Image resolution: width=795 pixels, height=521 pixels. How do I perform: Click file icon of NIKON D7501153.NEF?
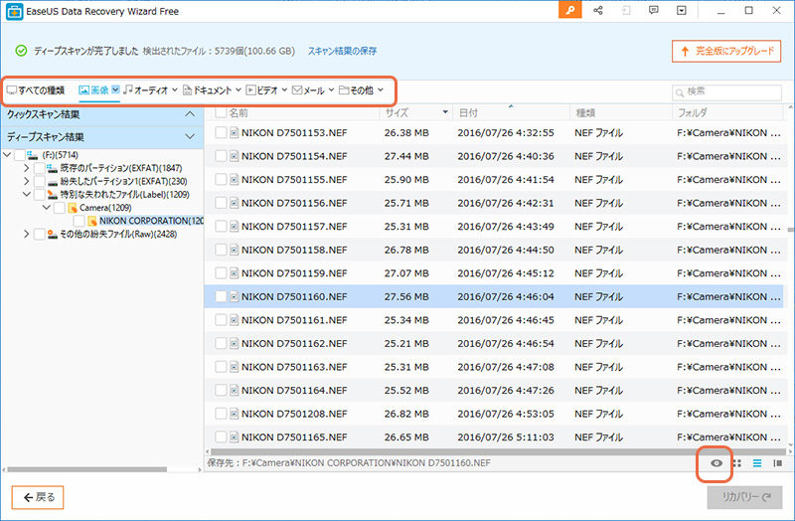click(x=234, y=133)
